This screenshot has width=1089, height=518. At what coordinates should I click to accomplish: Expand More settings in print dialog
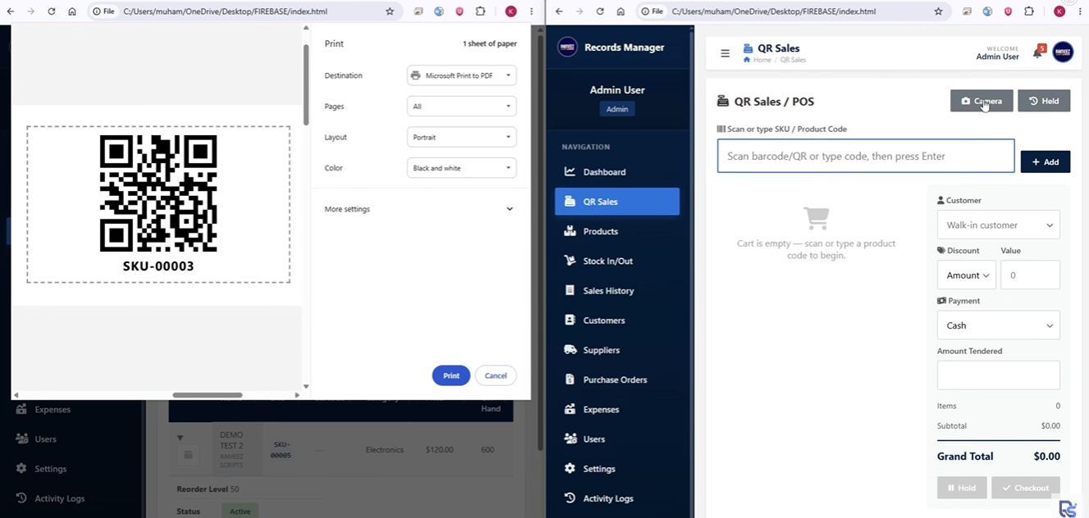click(419, 209)
